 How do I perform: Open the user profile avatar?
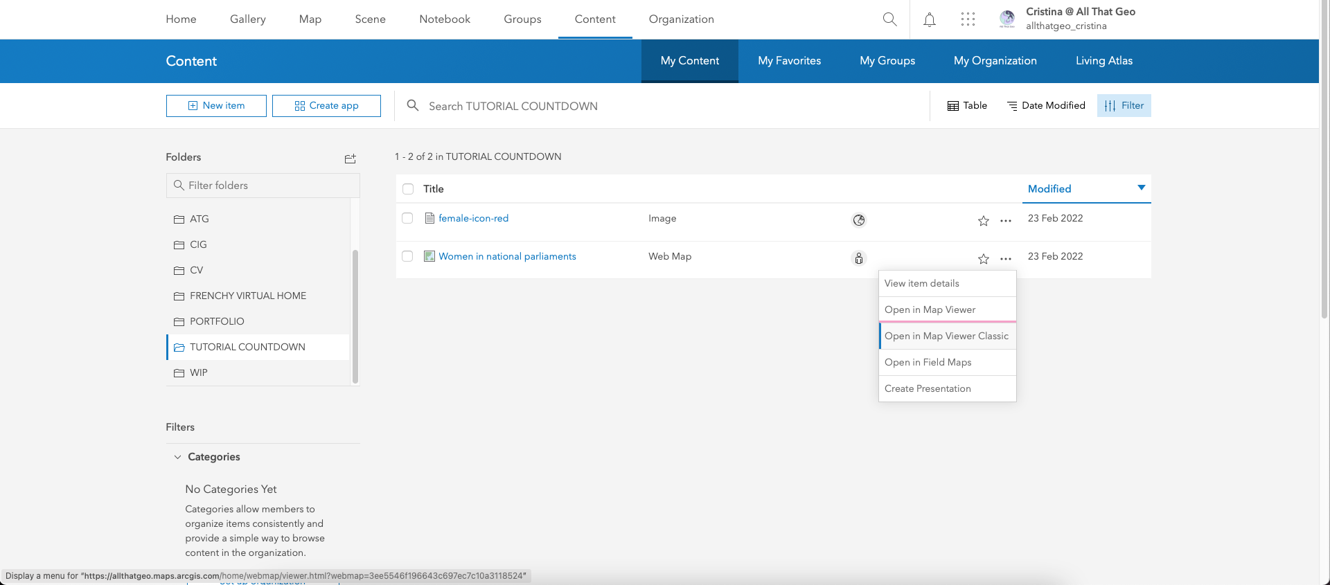pos(1007,19)
